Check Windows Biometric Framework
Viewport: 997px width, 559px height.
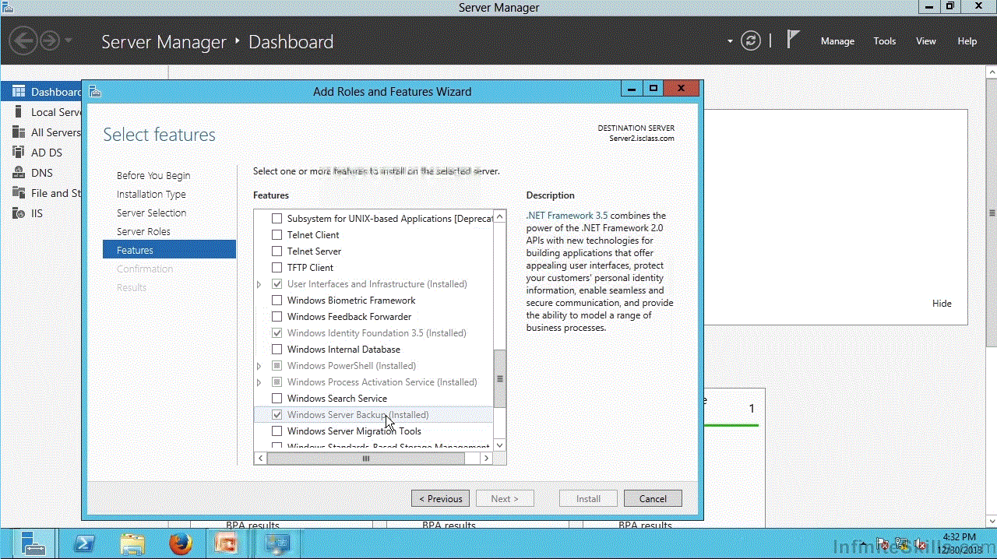(x=277, y=301)
